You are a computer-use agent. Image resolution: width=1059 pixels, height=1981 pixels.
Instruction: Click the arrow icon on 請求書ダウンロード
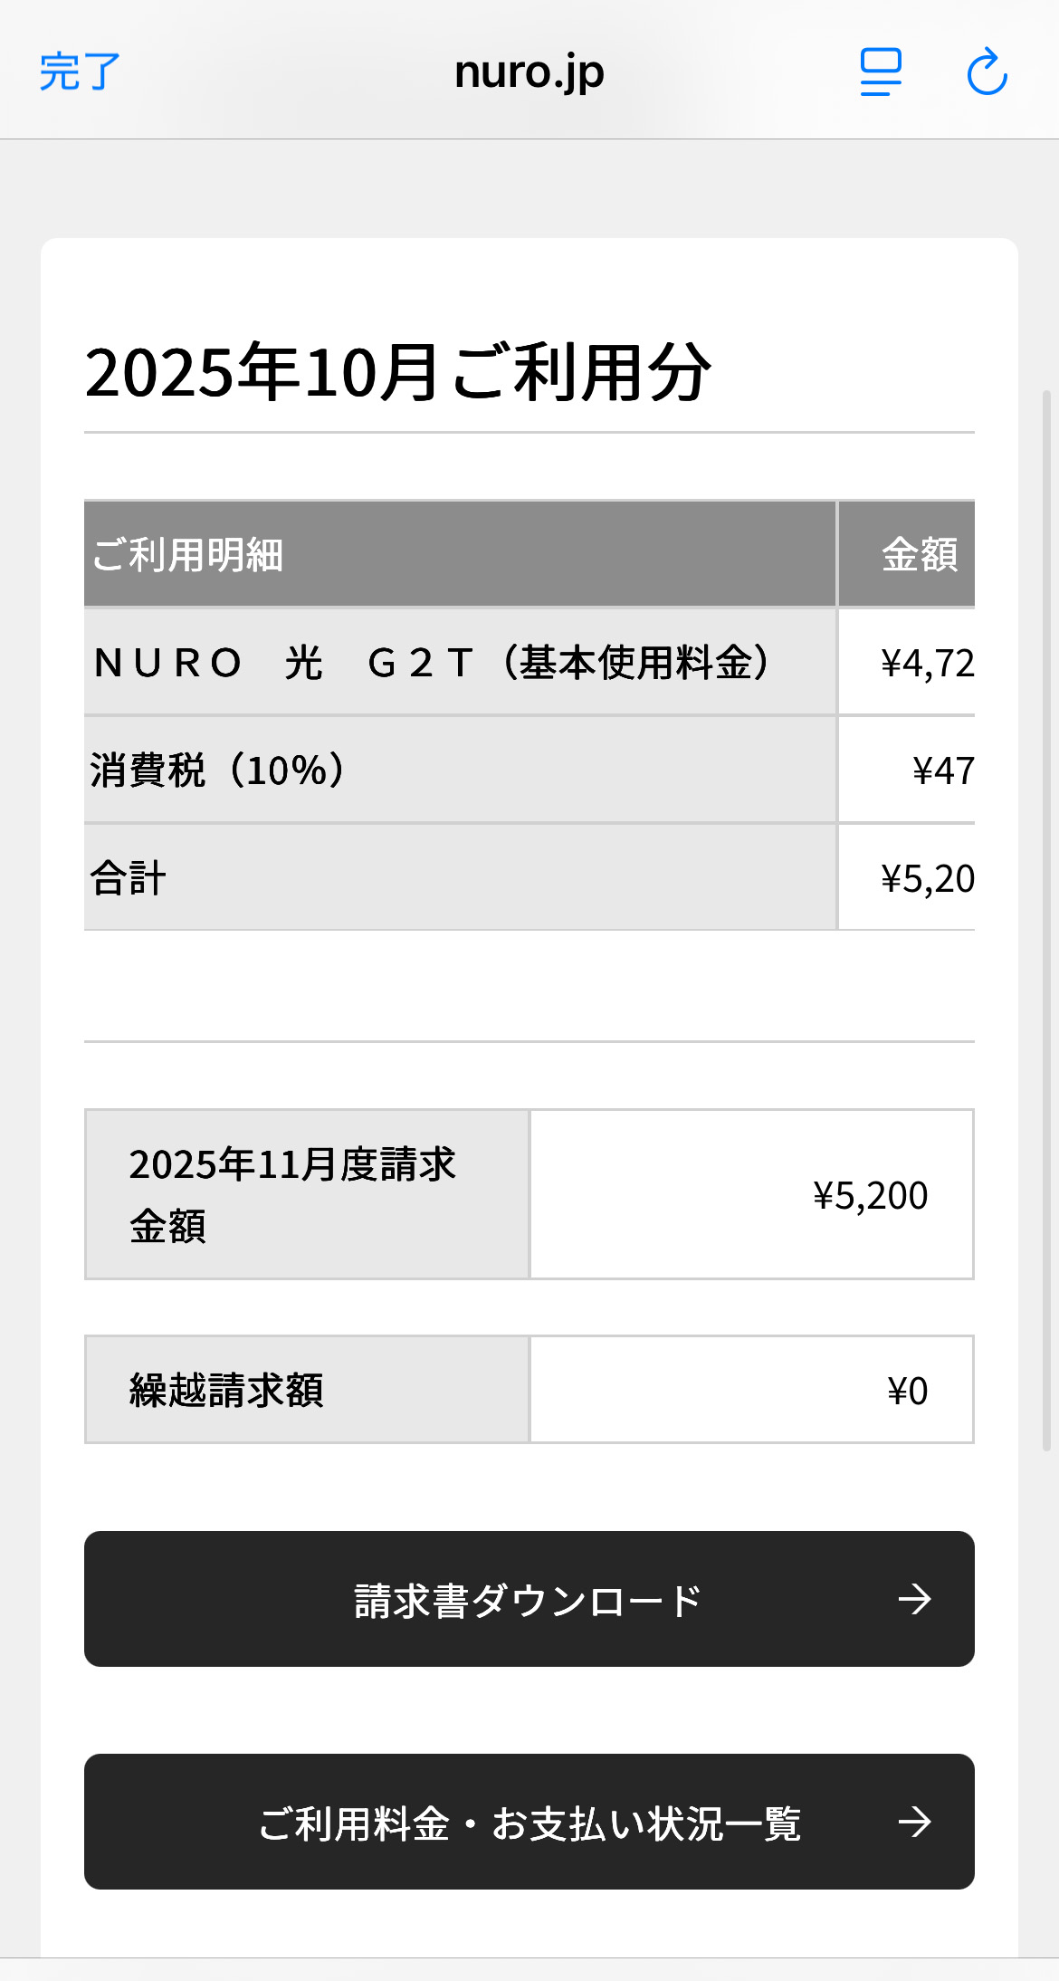(x=914, y=1599)
